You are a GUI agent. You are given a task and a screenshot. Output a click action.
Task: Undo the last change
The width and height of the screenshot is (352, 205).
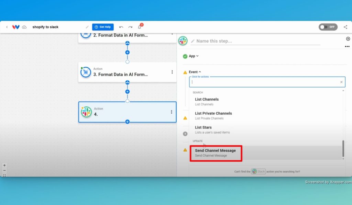pyautogui.click(x=121, y=27)
